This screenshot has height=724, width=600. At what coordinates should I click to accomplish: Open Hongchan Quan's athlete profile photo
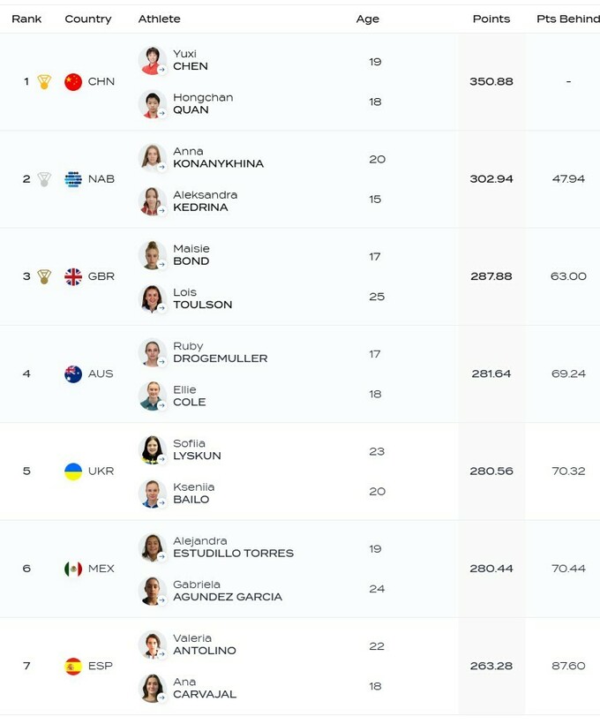click(x=153, y=104)
